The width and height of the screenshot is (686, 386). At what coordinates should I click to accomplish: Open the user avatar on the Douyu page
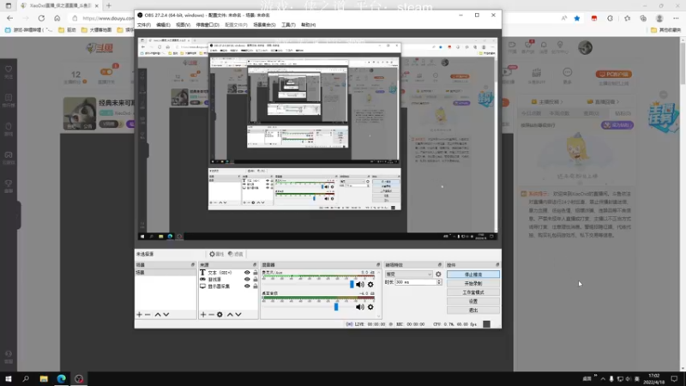(585, 48)
